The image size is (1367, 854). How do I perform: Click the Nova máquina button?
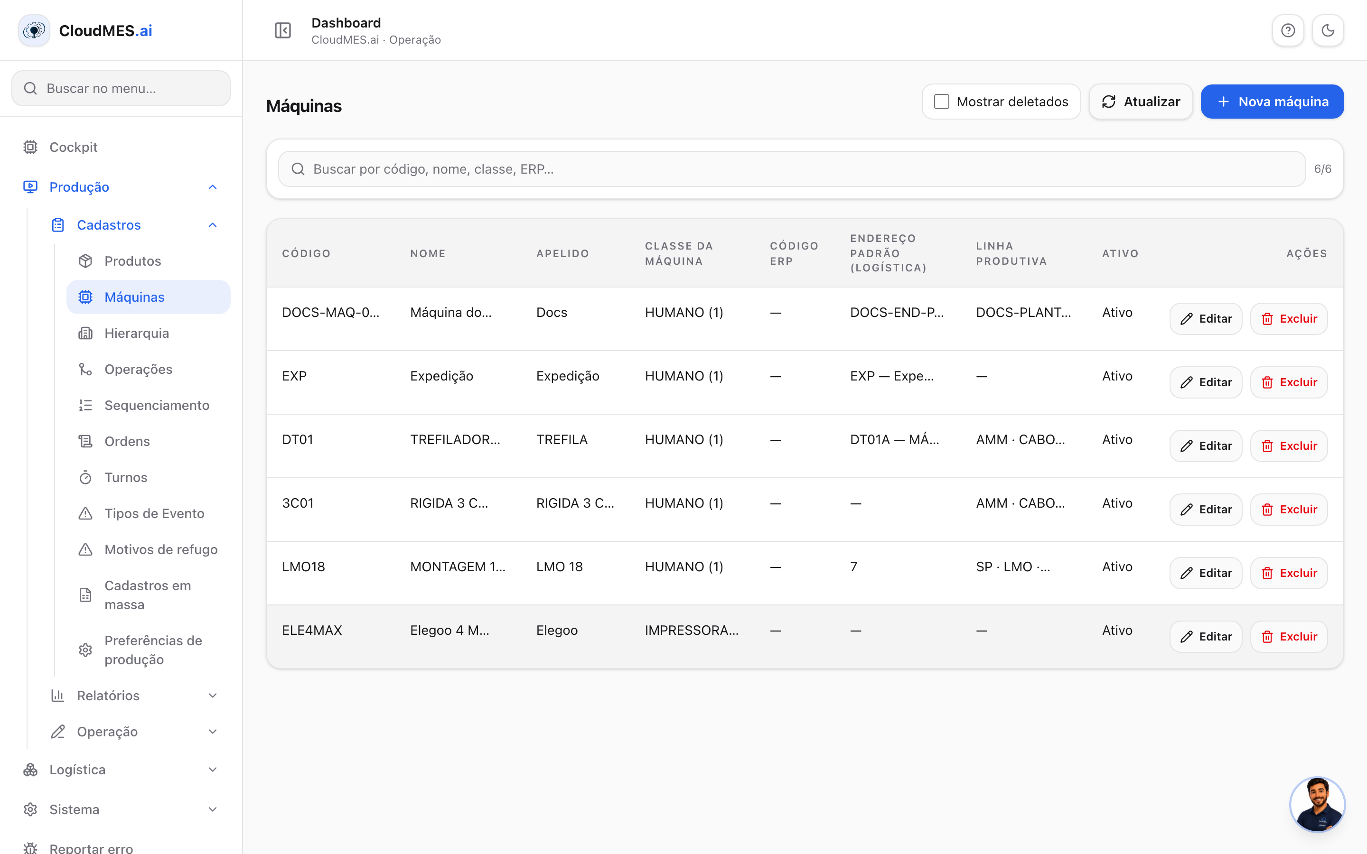[1272, 102]
